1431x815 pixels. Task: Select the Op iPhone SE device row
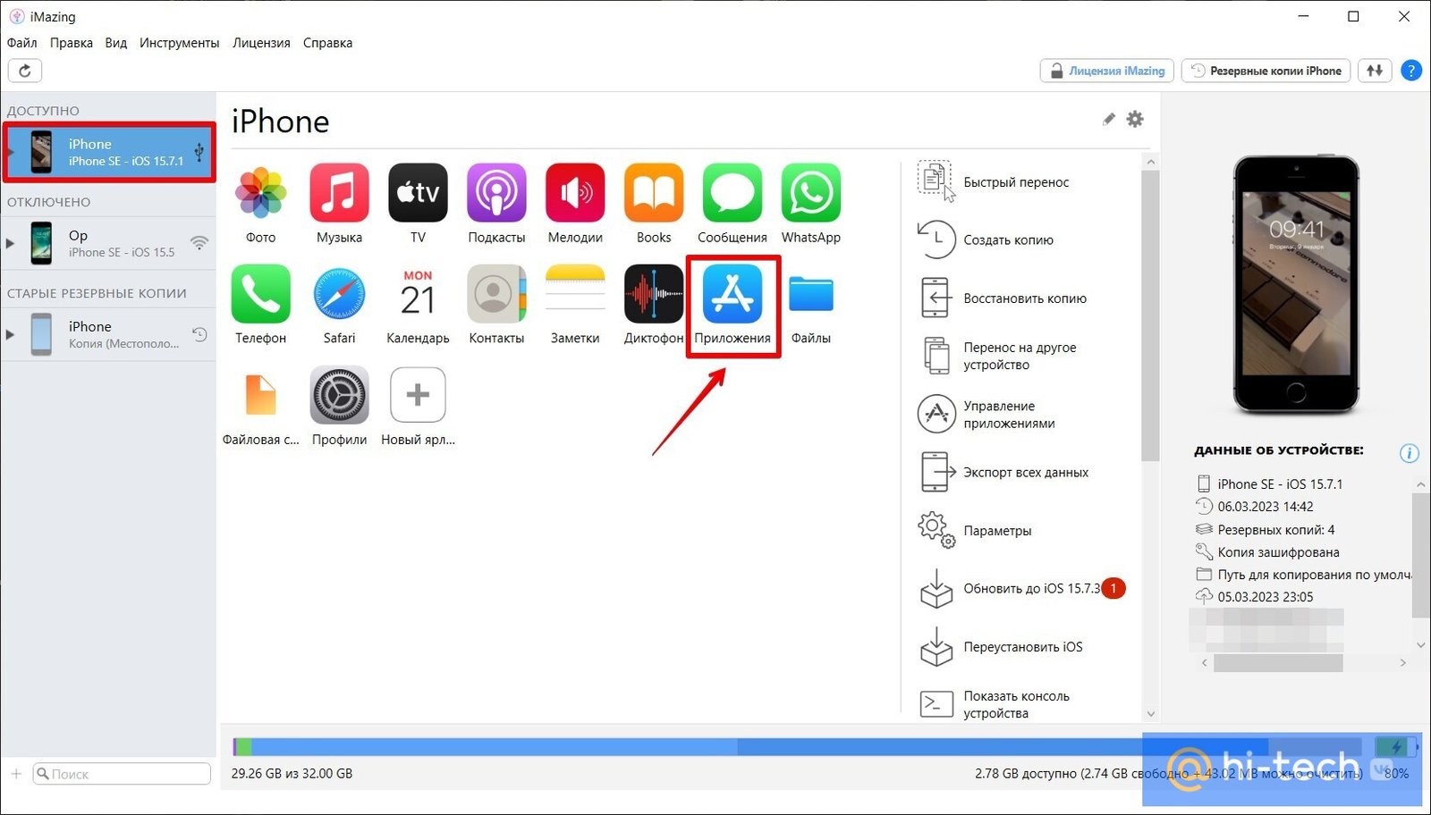tap(108, 243)
